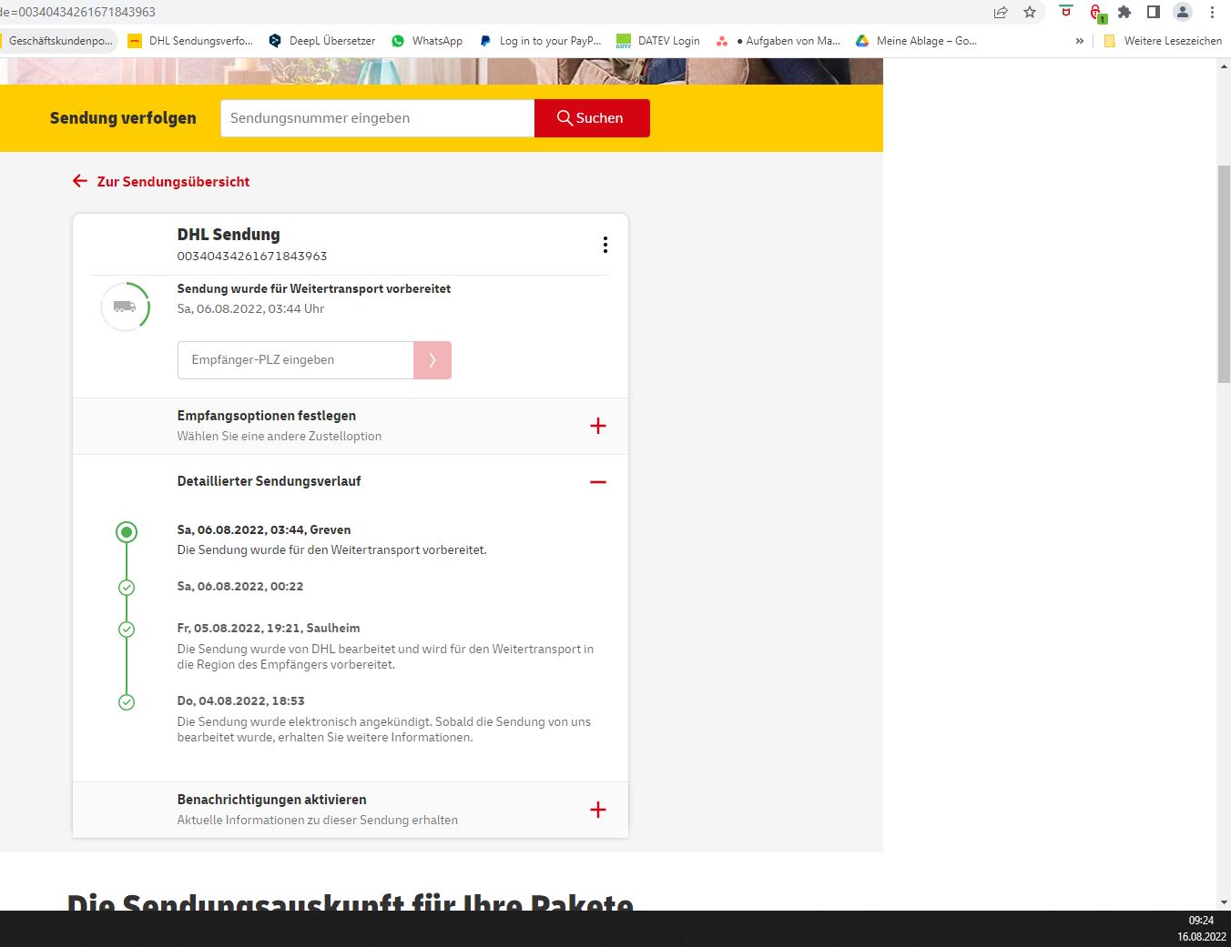The height and width of the screenshot is (947, 1231).
Task: Open the browser profile avatar
Action: [x=1183, y=12]
